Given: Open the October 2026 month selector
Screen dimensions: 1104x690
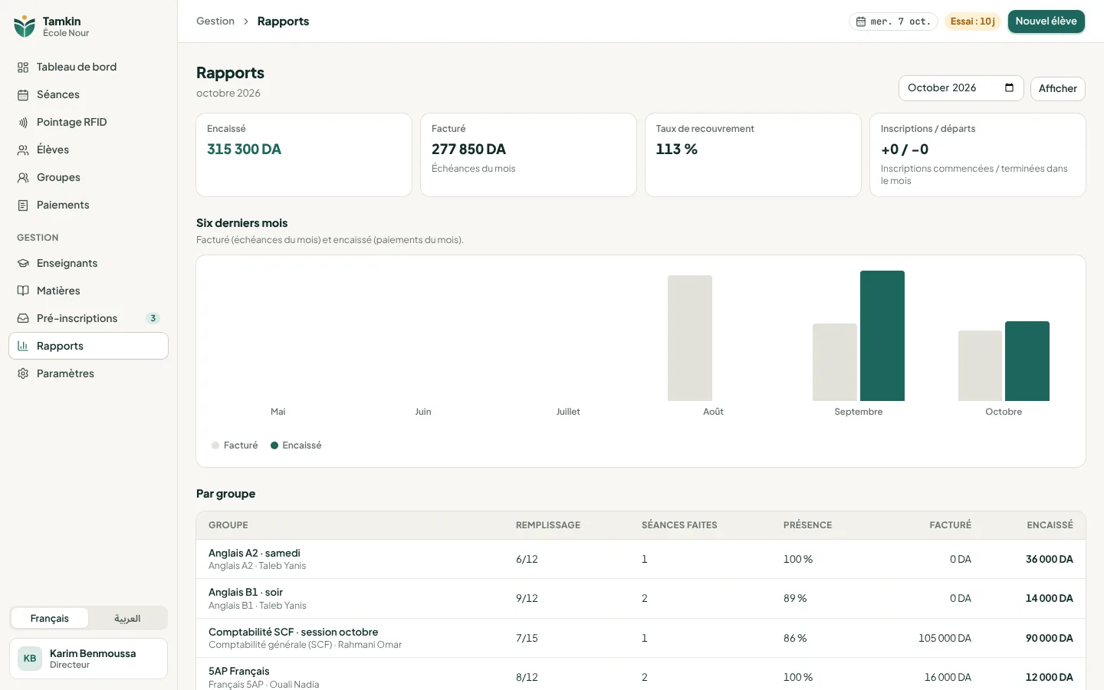Looking at the screenshot, I should (x=961, y=88).
